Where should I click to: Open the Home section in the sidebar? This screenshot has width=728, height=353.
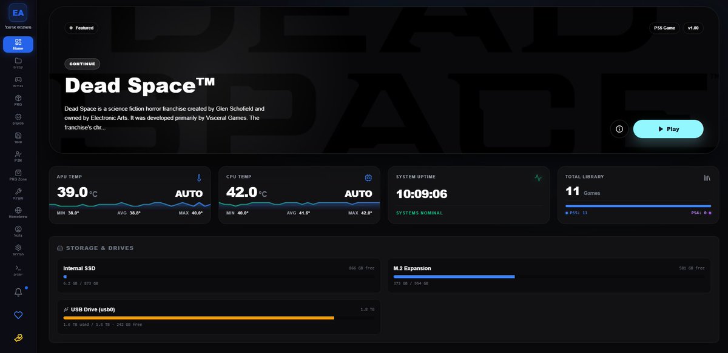(x=18, y=44)
